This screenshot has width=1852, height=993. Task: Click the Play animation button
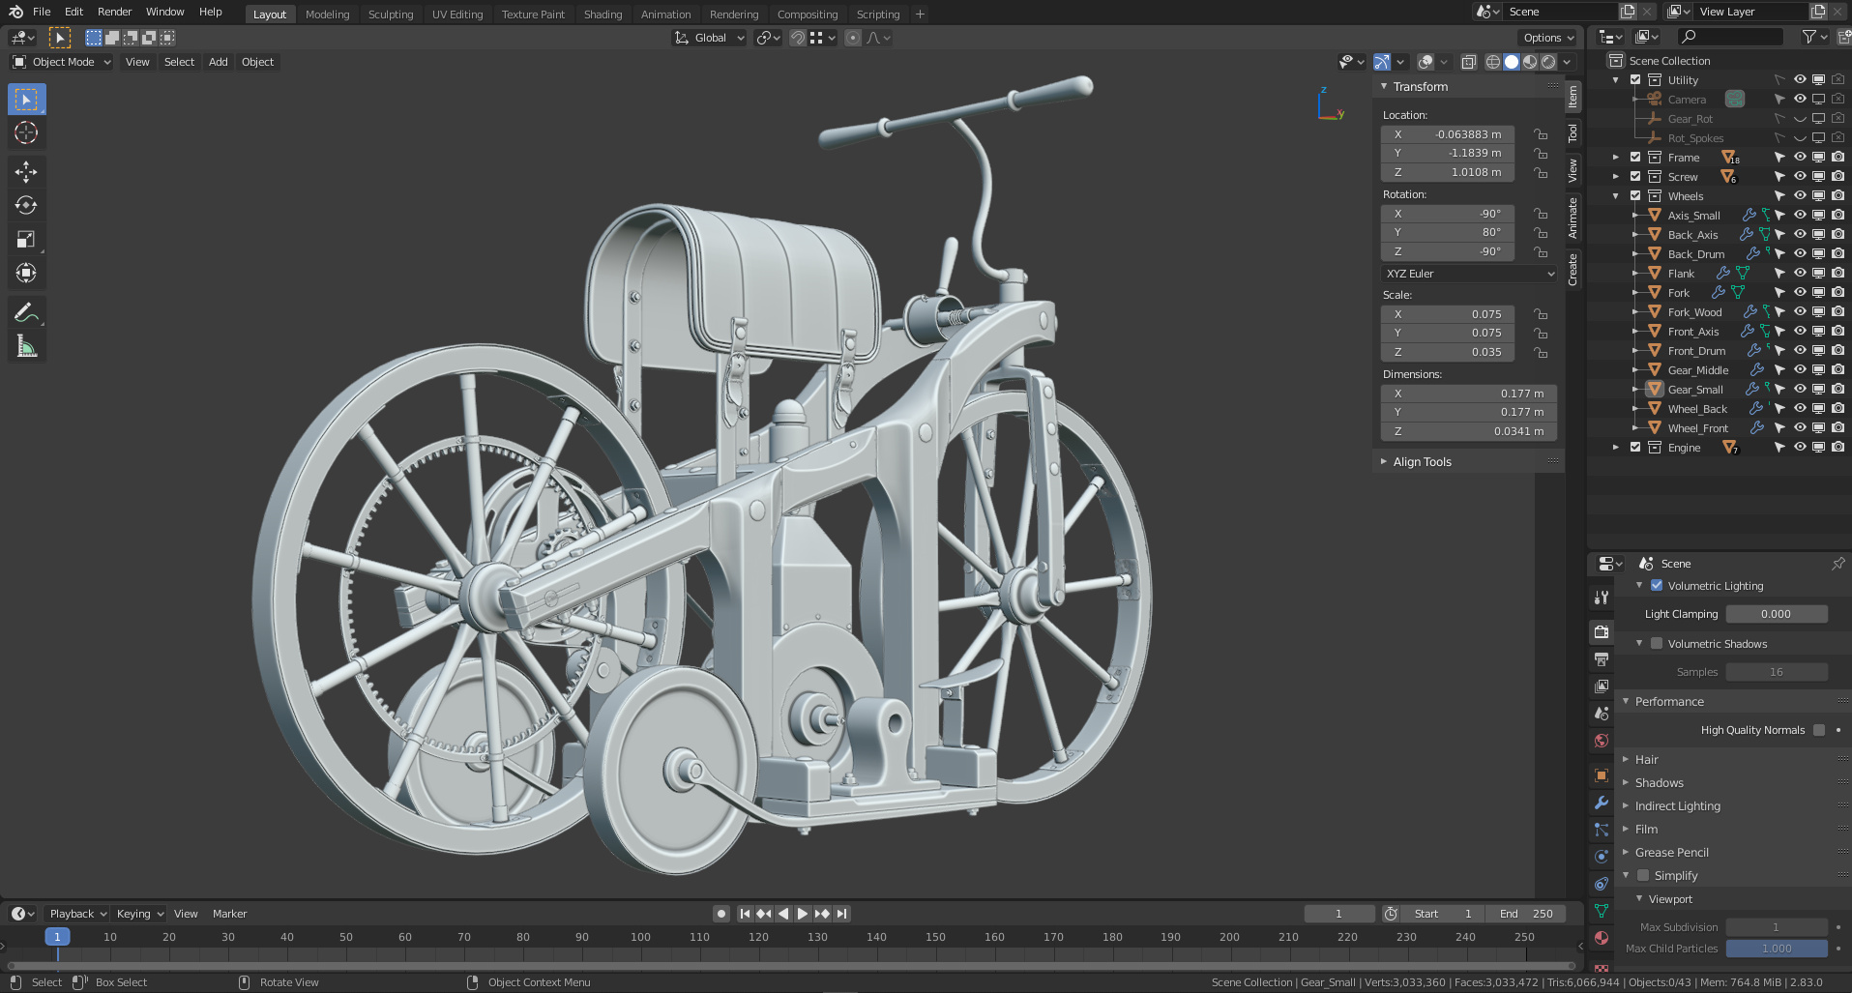[802, 914]
